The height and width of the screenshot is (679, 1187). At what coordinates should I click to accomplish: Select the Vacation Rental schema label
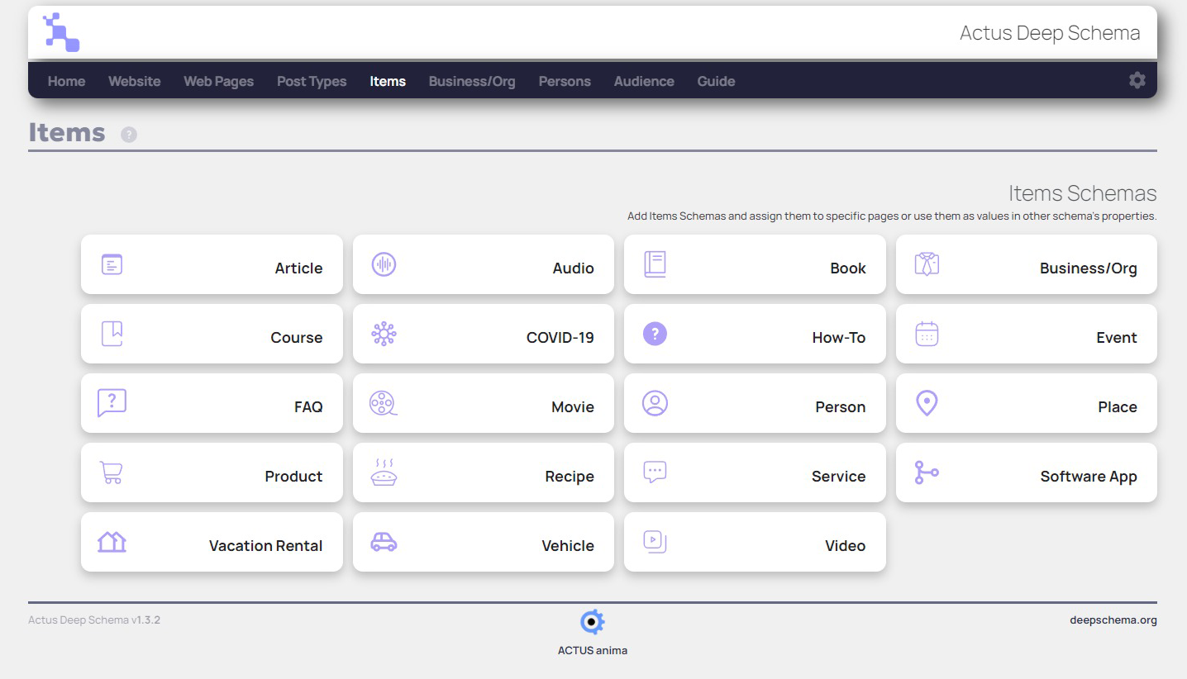(266, 545)
